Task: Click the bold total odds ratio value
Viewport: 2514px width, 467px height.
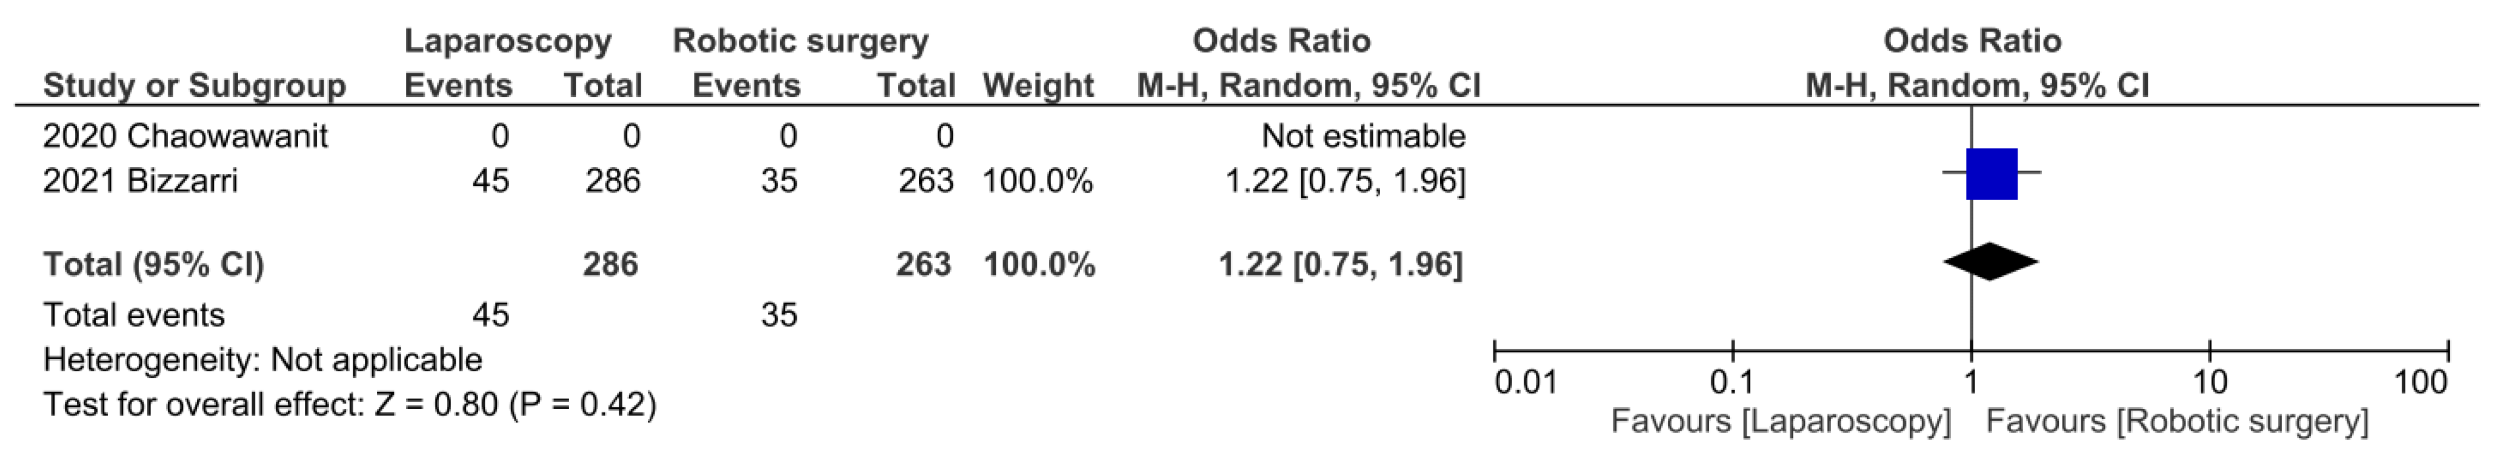Action: (x=1340, y=264)
